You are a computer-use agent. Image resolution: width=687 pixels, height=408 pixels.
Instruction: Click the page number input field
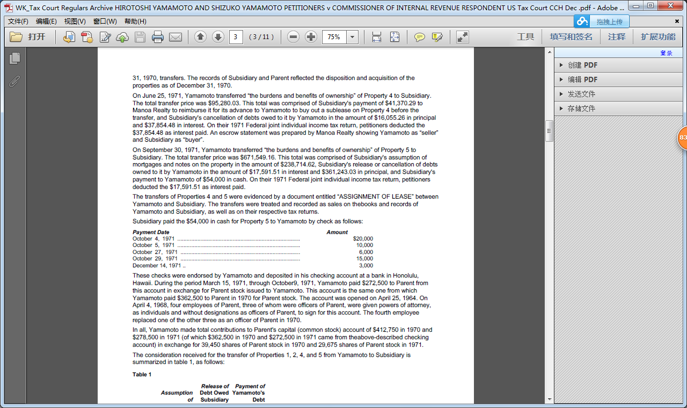[x=236, y=37]
